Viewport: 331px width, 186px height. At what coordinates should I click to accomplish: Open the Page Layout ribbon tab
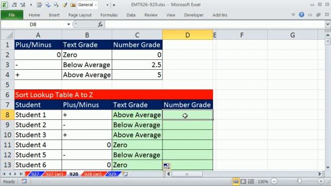pos(80,15)
